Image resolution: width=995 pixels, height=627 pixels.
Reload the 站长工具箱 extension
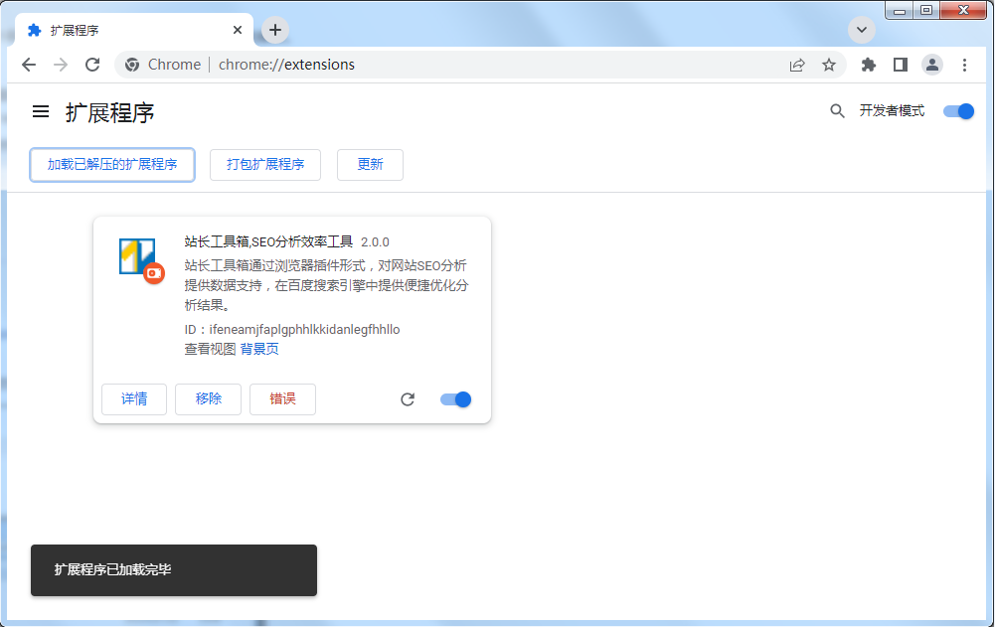click(x=408, y=399)
